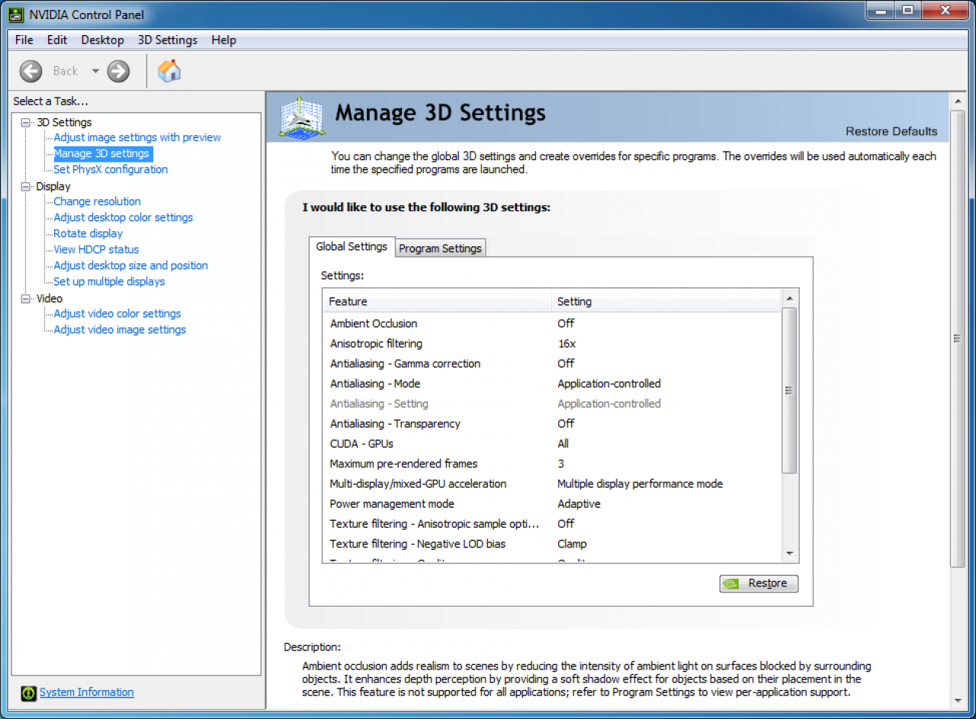Click settings list scroll down arrow
This screenshot has width=976, height=719.
tap(790, 554)
